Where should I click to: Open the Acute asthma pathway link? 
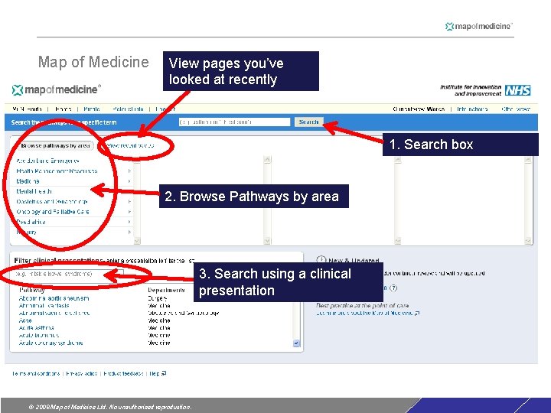36,327
